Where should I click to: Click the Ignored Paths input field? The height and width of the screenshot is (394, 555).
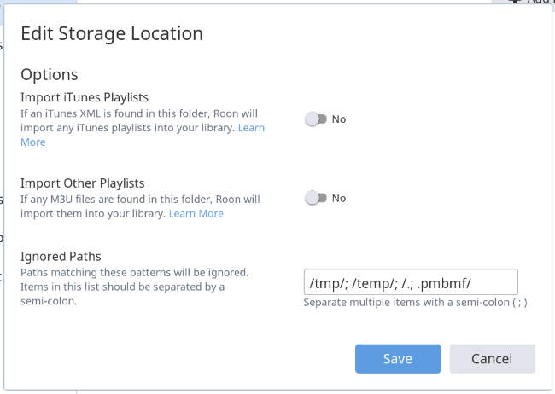tap(411, 282)
